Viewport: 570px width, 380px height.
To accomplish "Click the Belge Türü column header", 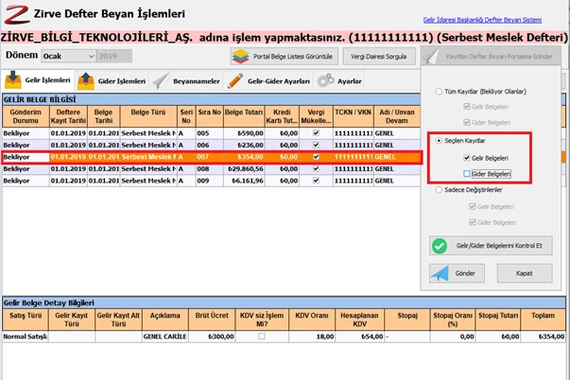I will (148, 116).
